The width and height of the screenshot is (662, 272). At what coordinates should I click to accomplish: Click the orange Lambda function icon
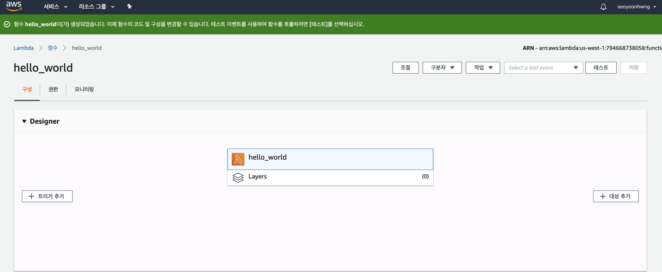coord(238,159)
